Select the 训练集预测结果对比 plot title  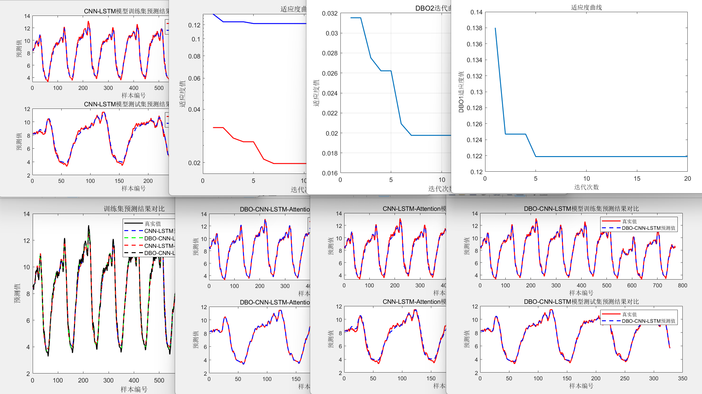[134, 209]
